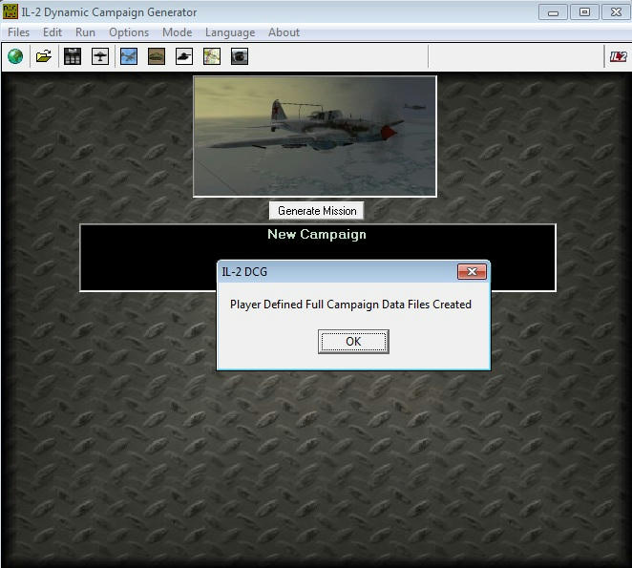Click the IL-2 aircraft screenshot image

tap(315, 137)
